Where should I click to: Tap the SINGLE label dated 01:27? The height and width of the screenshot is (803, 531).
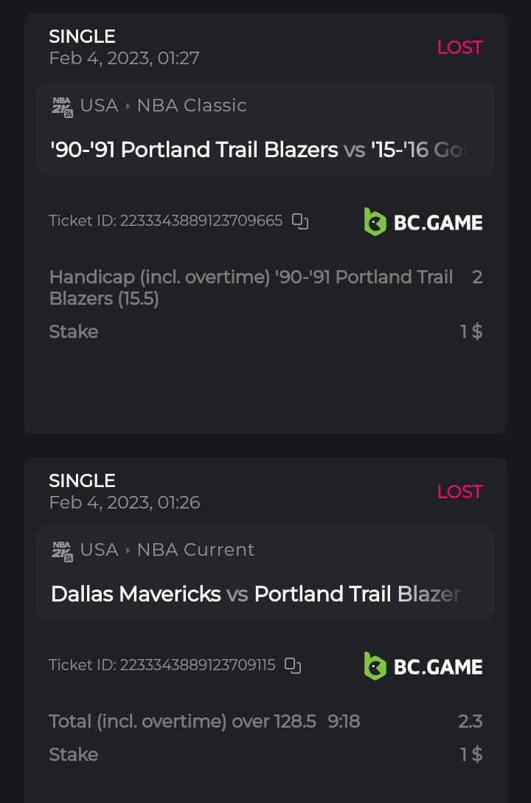coord(82,36)
